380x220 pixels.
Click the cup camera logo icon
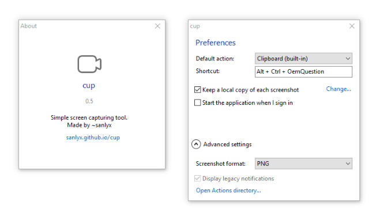(x=89, y=64)
